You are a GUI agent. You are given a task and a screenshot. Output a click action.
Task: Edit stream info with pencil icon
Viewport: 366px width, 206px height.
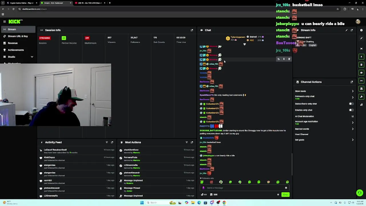pos(347,30)
